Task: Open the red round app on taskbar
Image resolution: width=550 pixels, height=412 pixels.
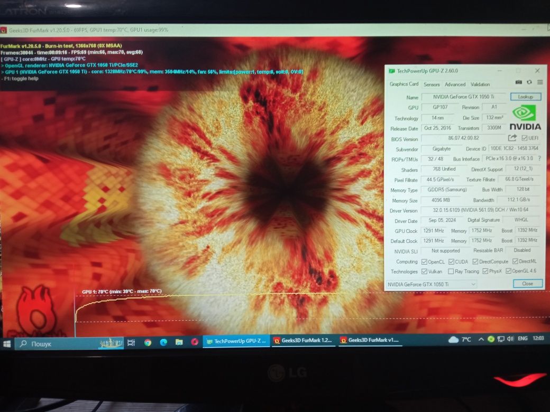Action: (x=195, y=341)
